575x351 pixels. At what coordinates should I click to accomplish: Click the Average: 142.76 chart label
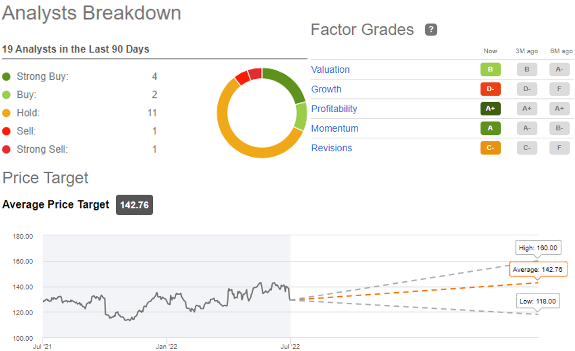click(538, 270)
